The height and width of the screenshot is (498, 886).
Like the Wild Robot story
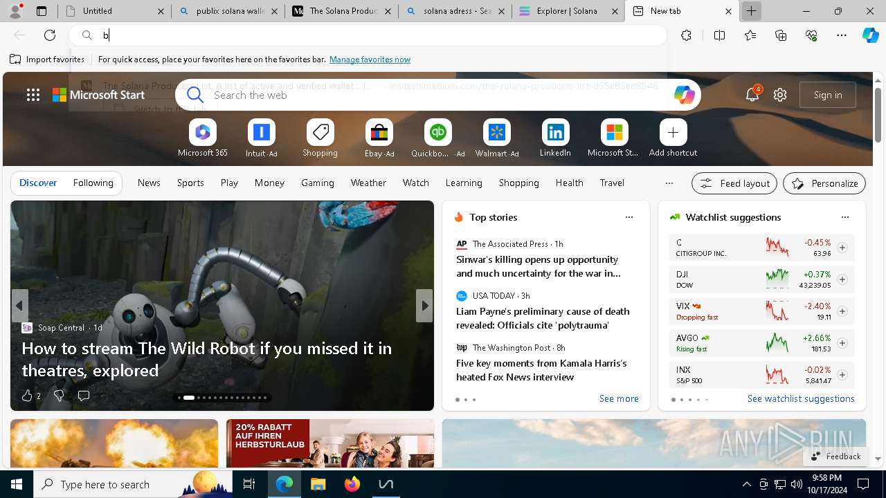pyautogui.click(x=27, y=396)
